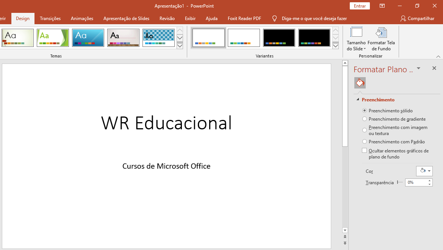Enable Ocultar elementos gráficos de plano de fundo
Screen dimensions: 443x250
(x=365, y=151)
